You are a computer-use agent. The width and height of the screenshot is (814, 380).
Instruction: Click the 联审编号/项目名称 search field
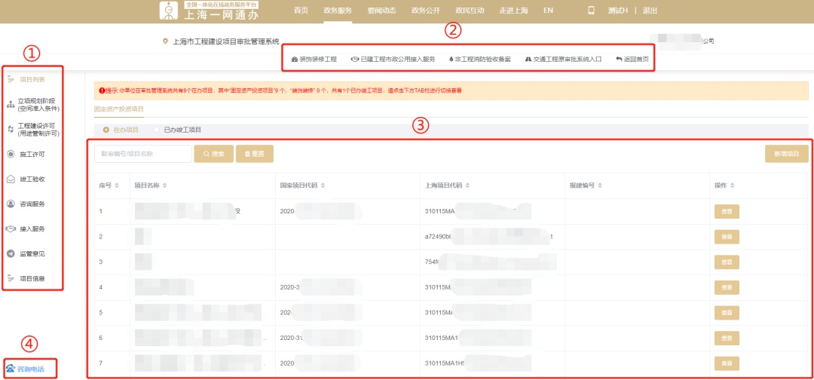click(x=142, y=154)
